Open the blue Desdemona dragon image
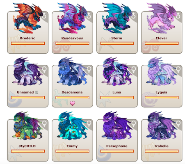The height and width of the screenshot is (164, 185). click(72, 72)
